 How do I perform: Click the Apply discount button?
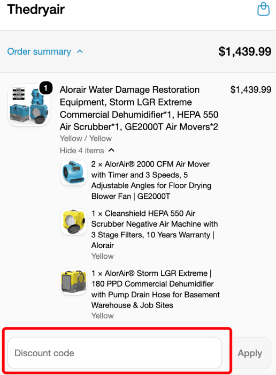[250, 353]
